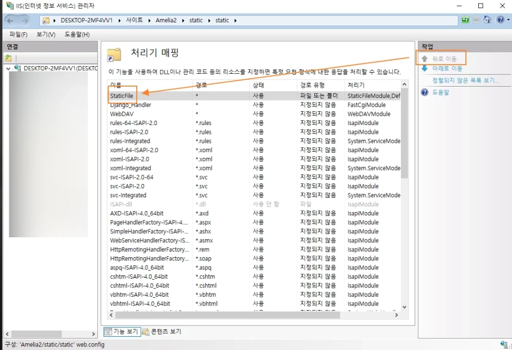512x350 pixels.
Task: Click the blue down arrow icon beside 아래로 이동
Action: [x=424, y=68]
